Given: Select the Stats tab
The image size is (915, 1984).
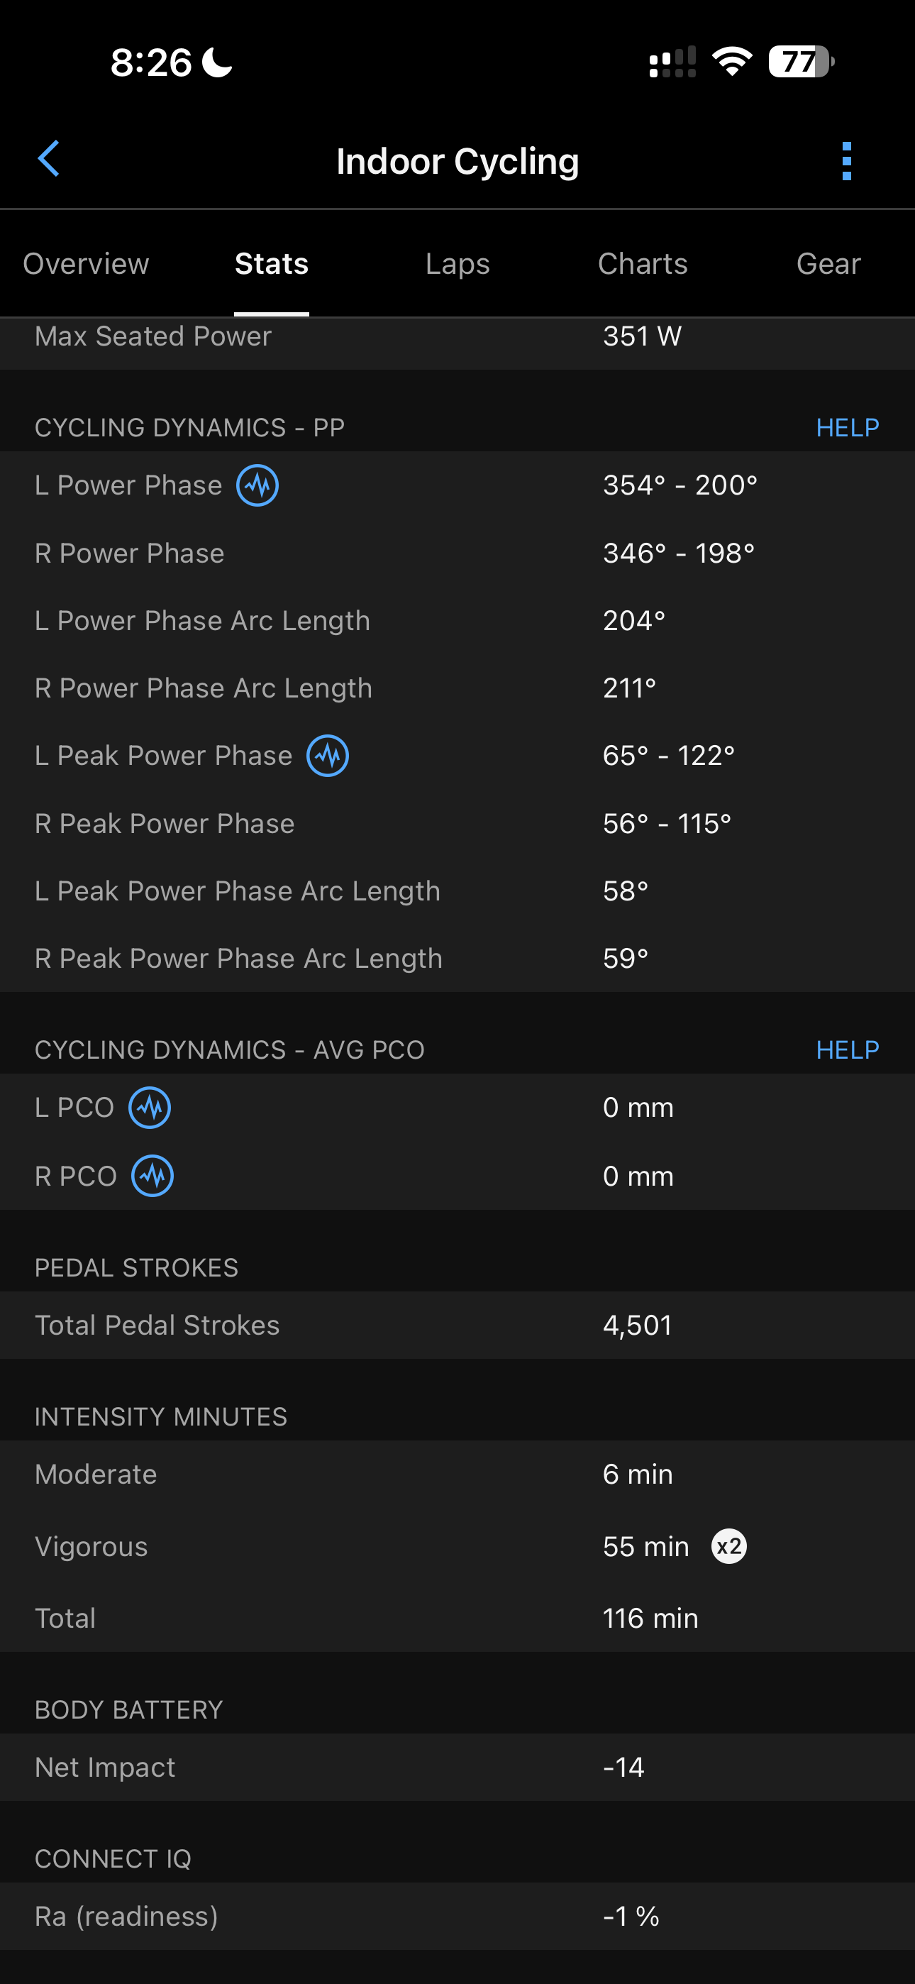Looking at the screenshot, I should point(272,264).
